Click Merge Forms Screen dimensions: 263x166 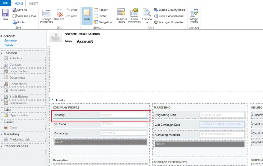[194, 16]
